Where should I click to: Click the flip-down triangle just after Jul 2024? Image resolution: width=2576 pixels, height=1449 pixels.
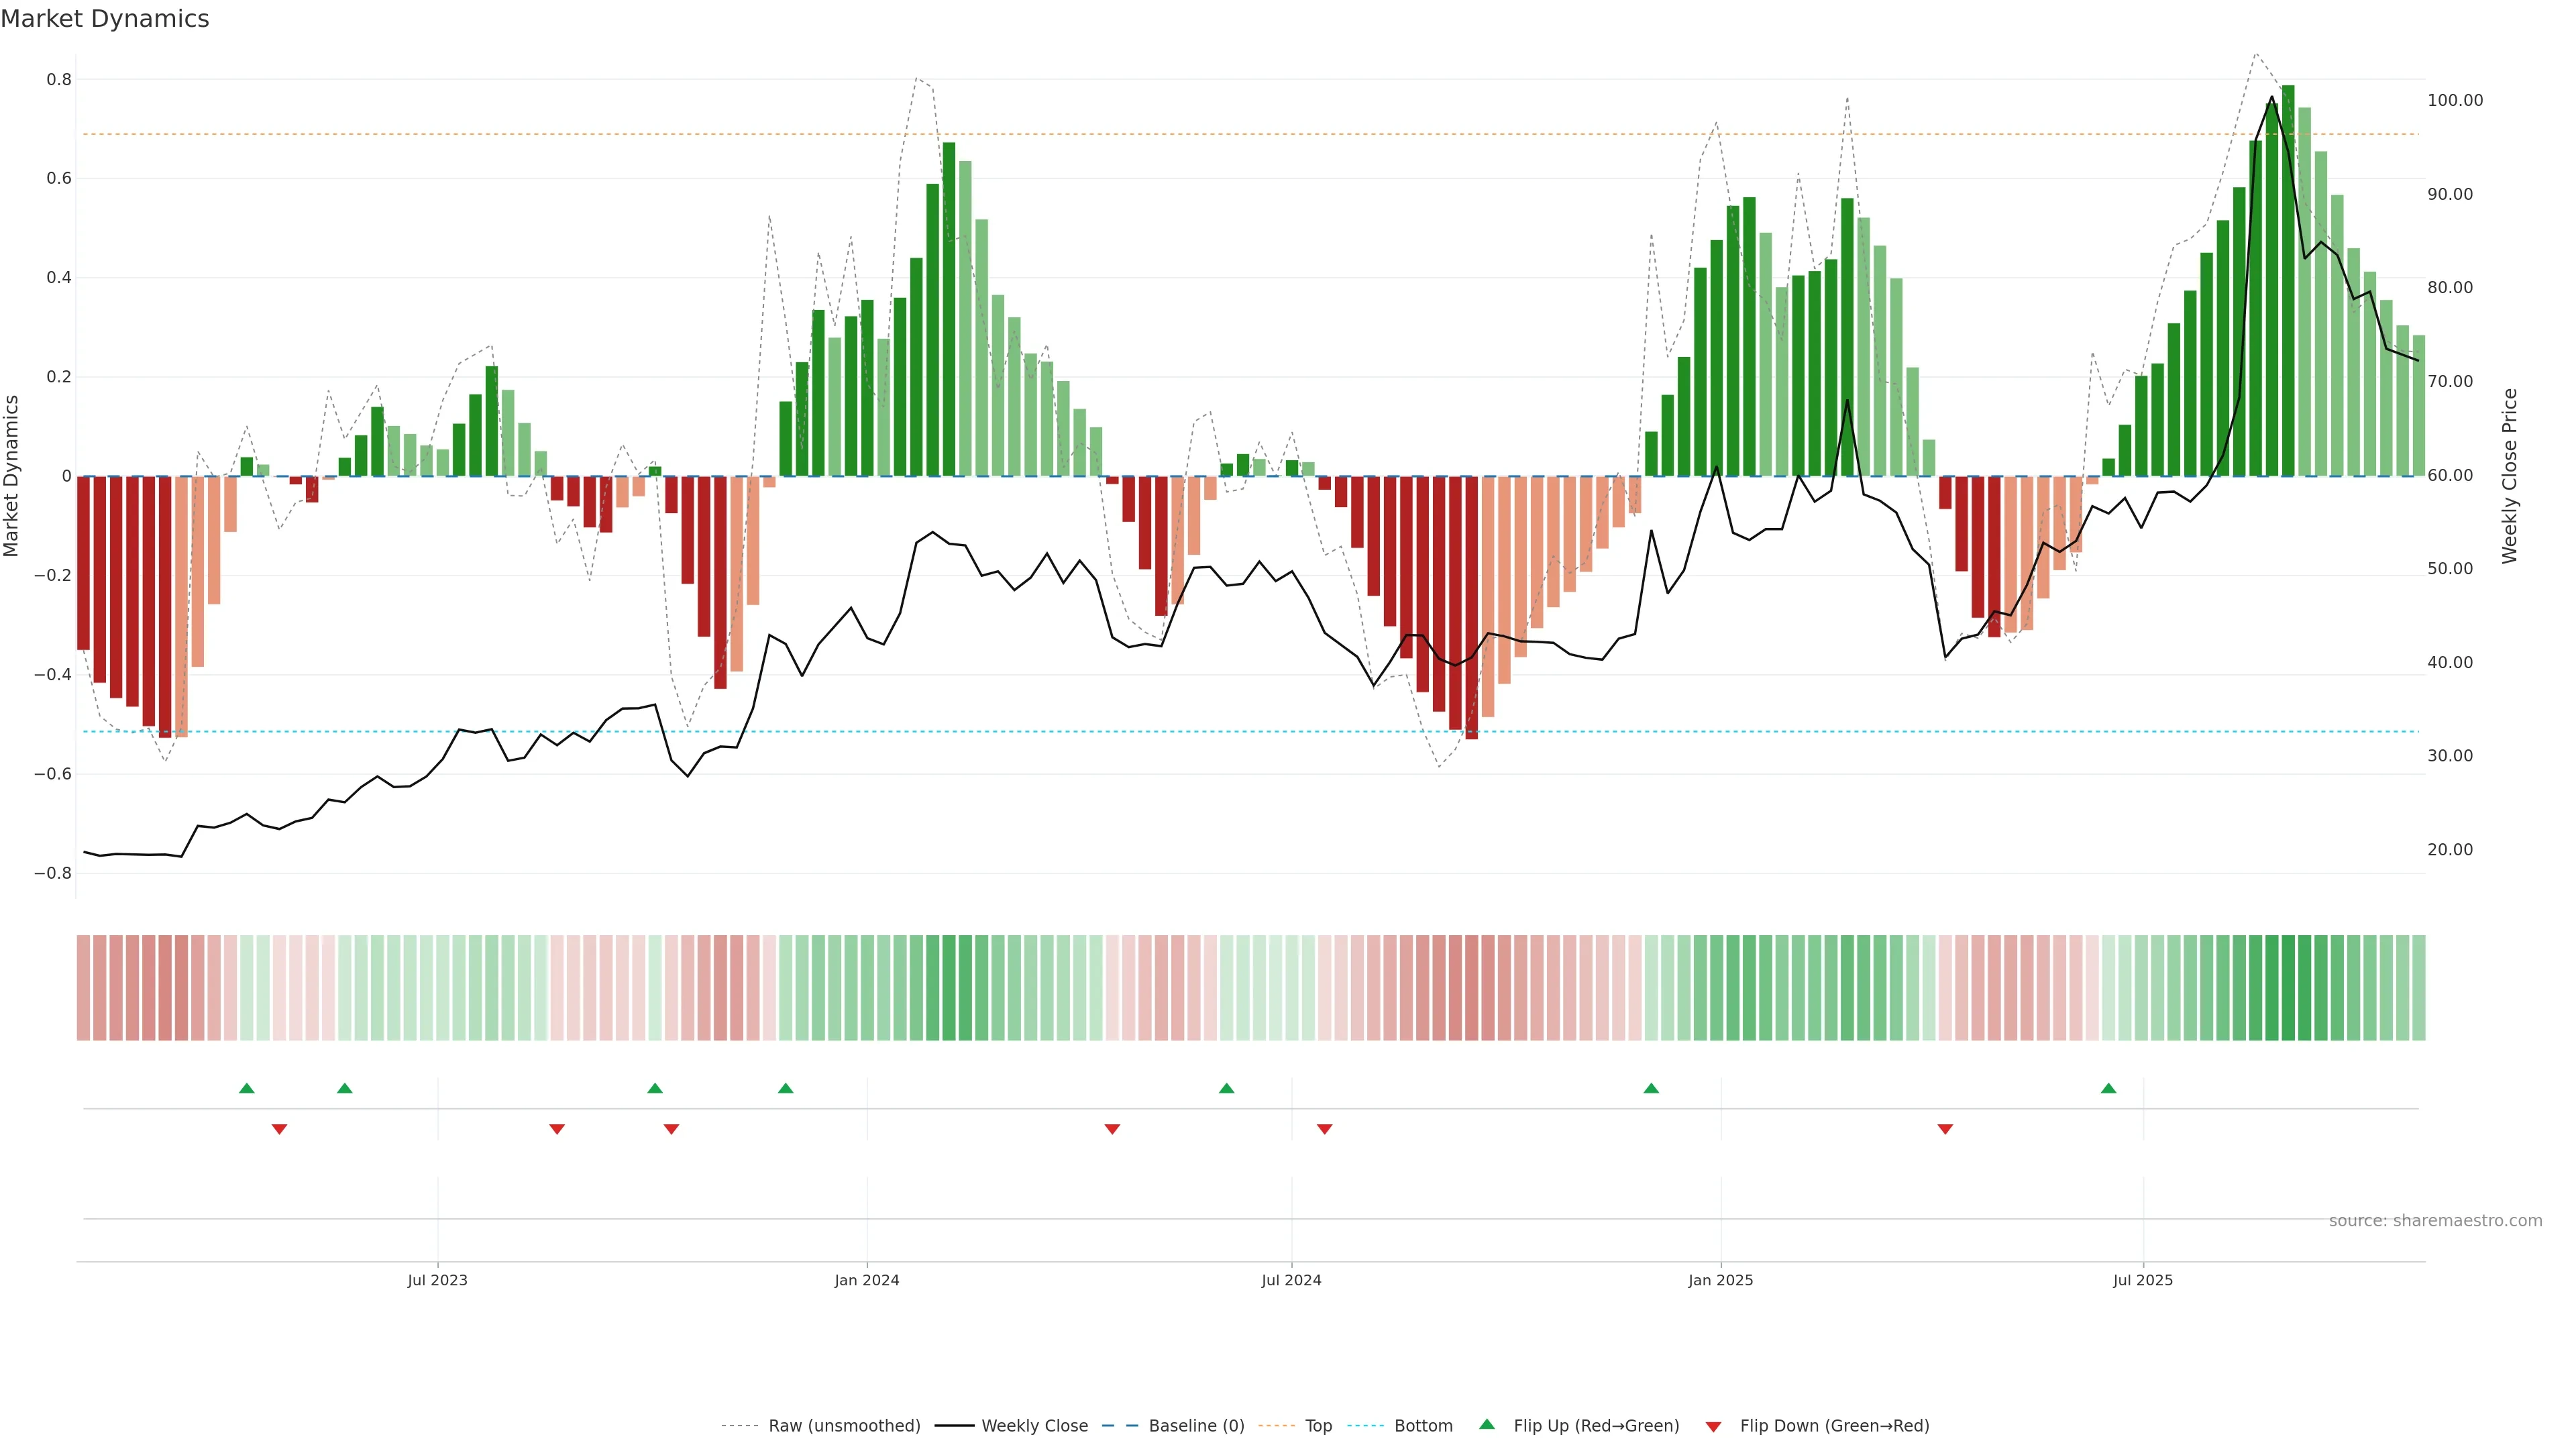[x=1324, y=1129]
